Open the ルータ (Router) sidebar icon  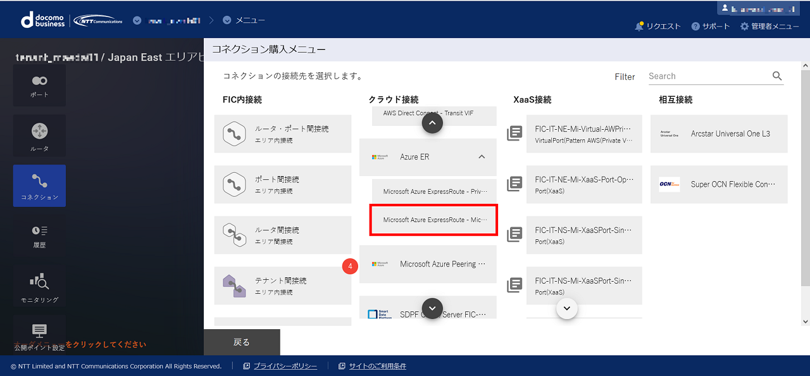[39, 136]
